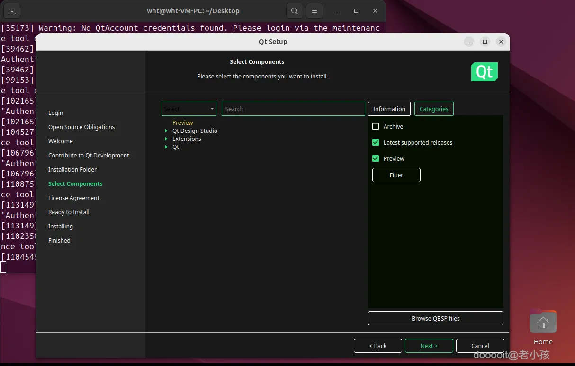Close the terminal window

(x=375, y=11)
